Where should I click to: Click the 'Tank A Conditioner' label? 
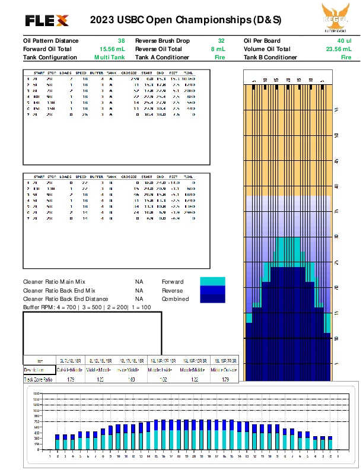click(162, 57)
